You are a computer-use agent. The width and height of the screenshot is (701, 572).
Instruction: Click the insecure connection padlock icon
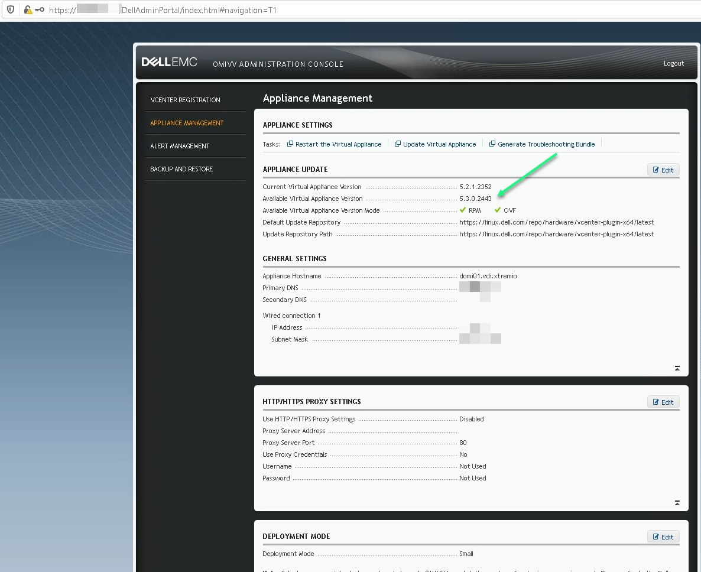tap(28, 9)
